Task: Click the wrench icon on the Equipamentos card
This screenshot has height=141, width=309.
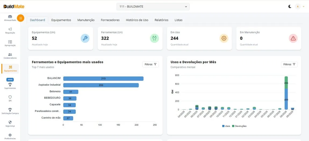Action: pyautogui.click(x=85, y=38)
